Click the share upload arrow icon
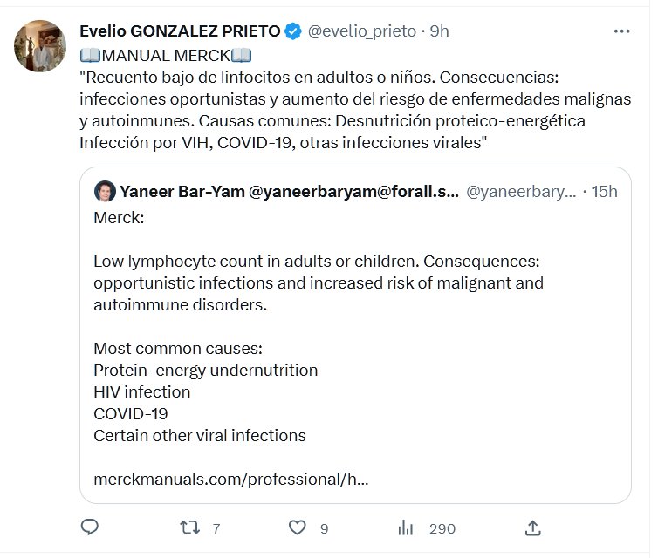This screenshot has height=558, width=658. click(533, 527)
